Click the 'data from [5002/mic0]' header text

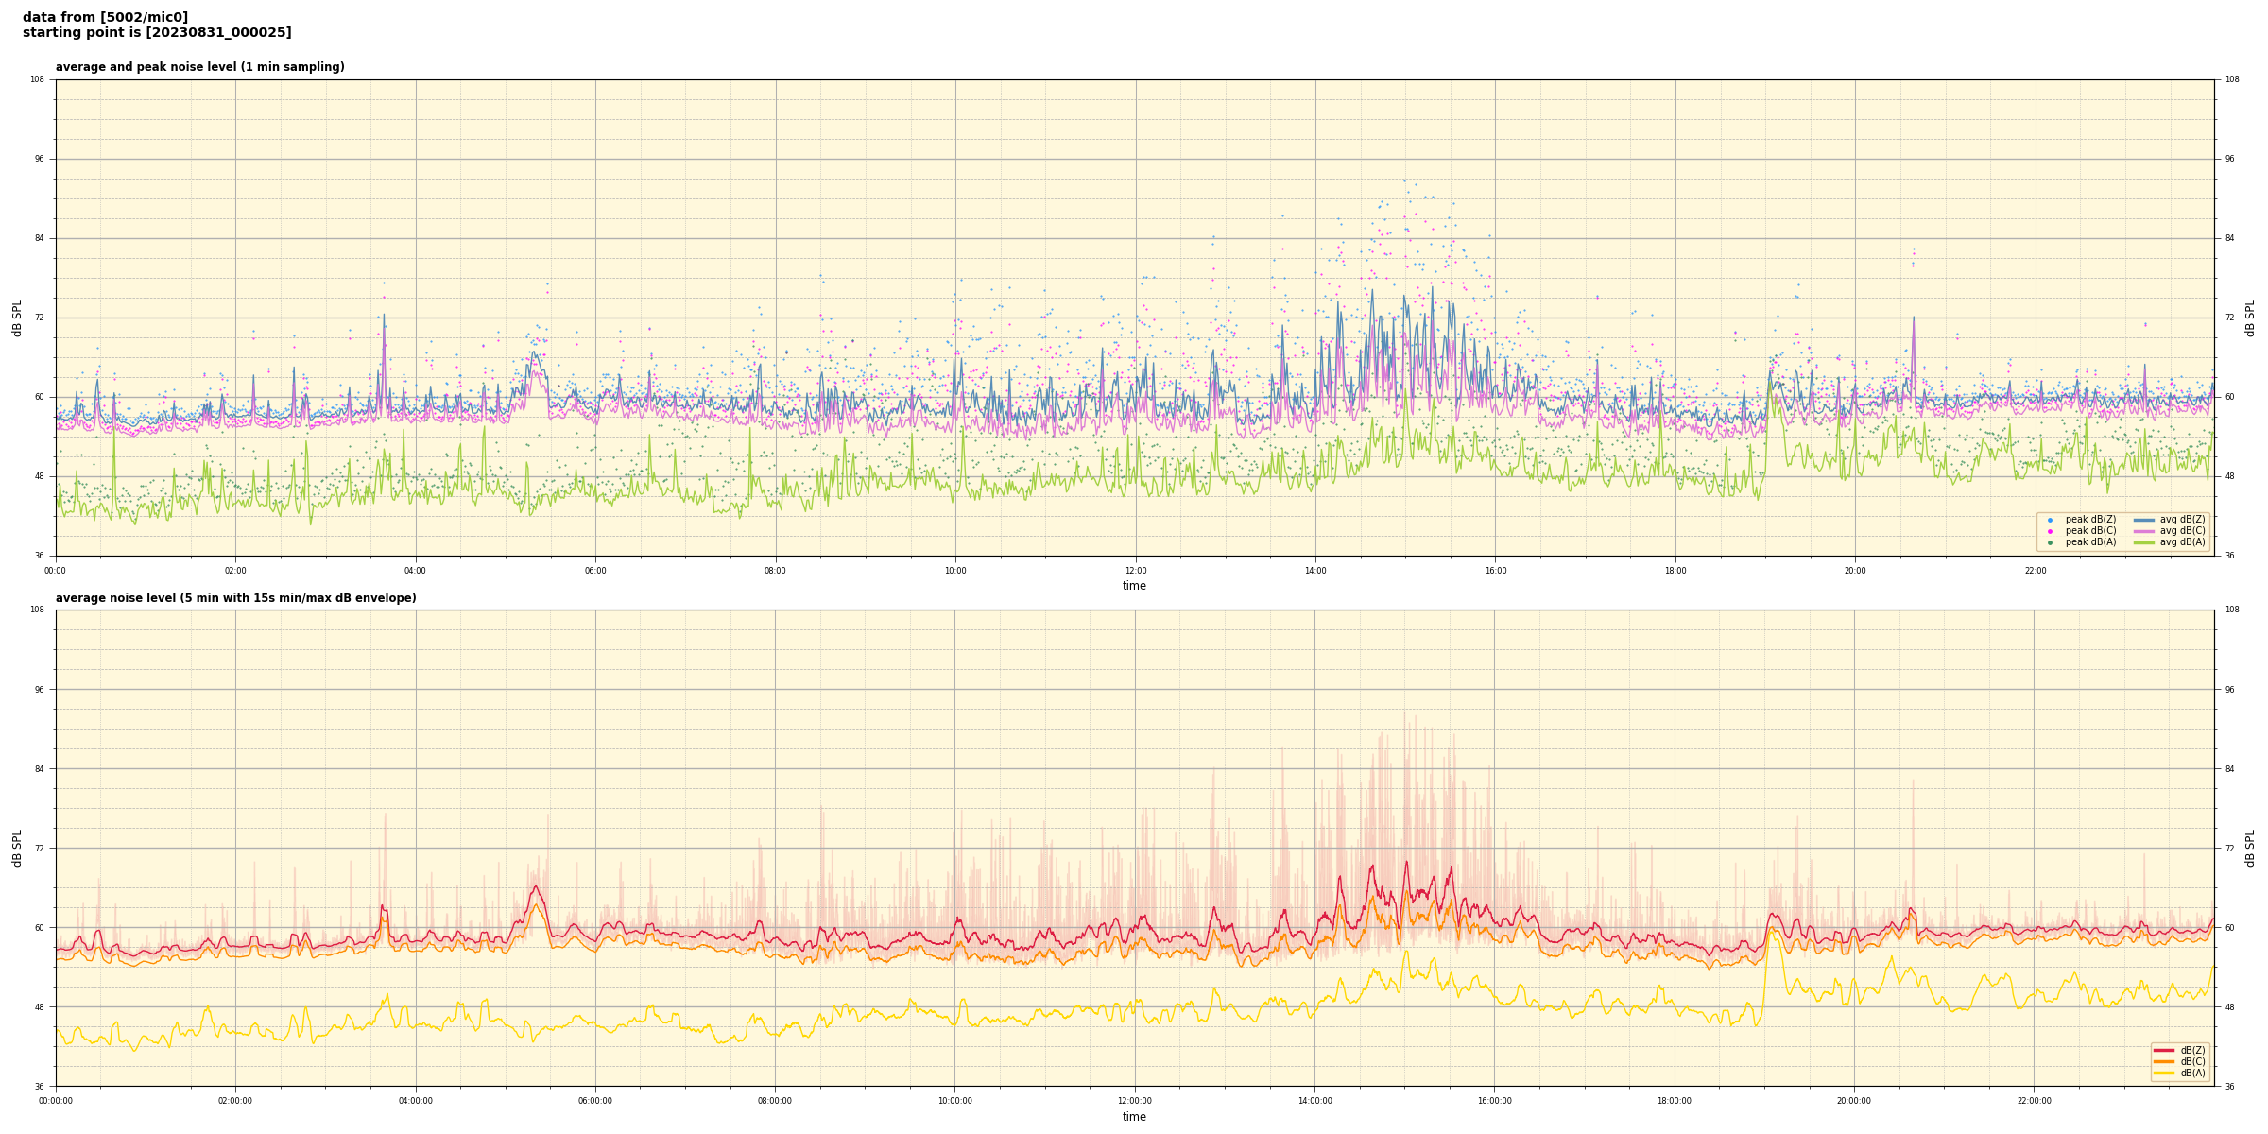[x=105, y=17]
